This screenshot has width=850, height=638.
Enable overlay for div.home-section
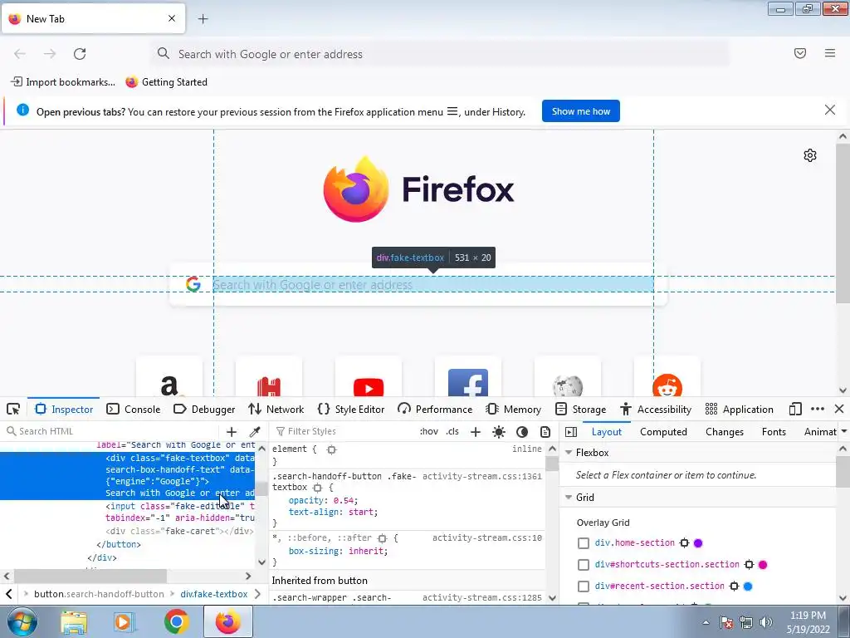(584, 543)
